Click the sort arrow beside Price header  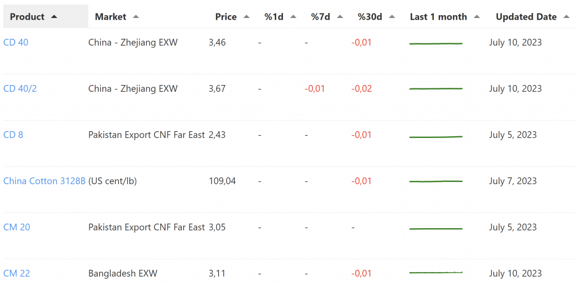pos(246,17)
